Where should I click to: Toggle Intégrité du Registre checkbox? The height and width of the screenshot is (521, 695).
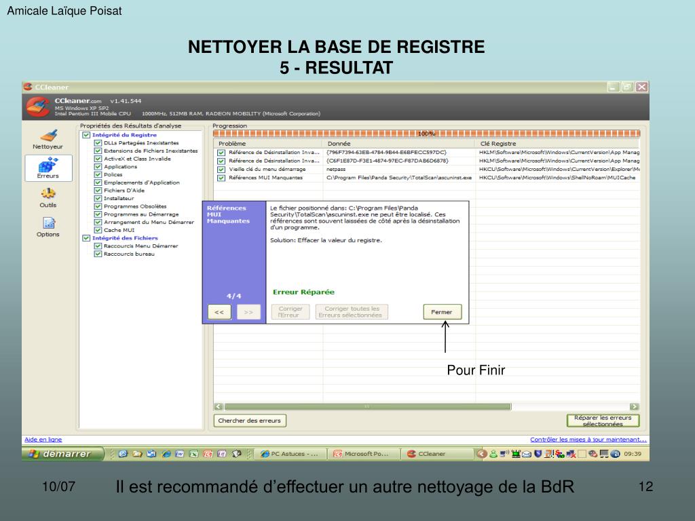pos(86,135)
